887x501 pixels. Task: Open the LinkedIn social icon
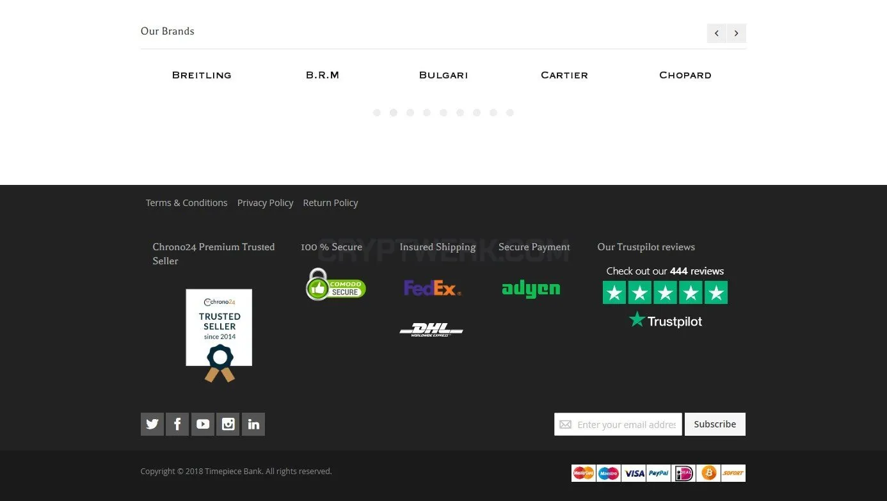(x=253, y=424)
